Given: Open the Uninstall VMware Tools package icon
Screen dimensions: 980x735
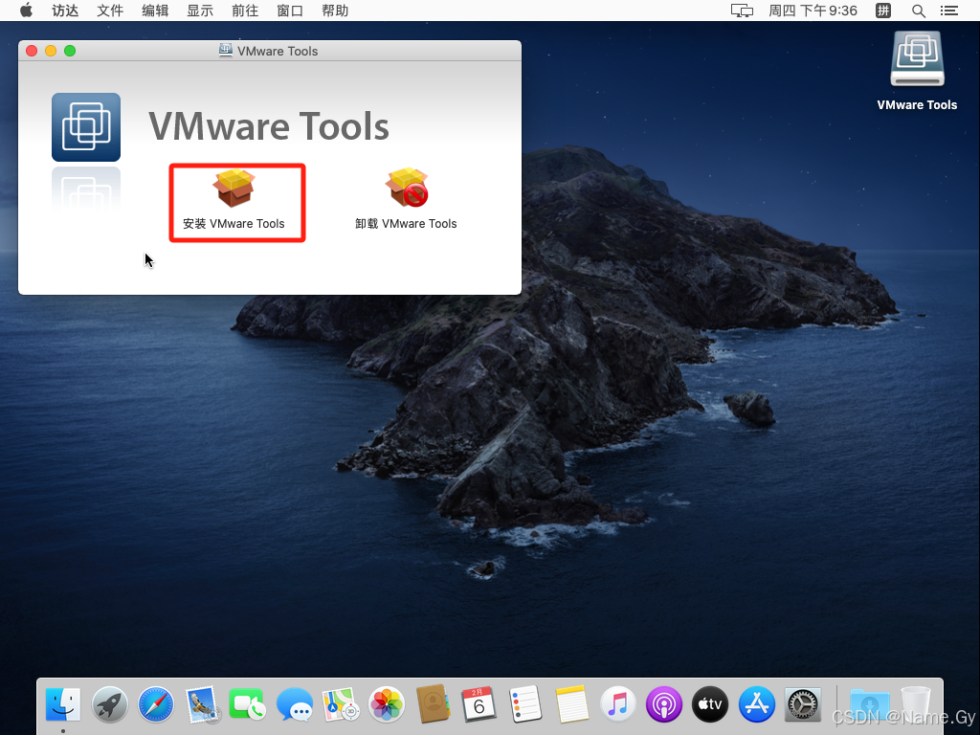Looking at the screenshot, I should point(407,188).
